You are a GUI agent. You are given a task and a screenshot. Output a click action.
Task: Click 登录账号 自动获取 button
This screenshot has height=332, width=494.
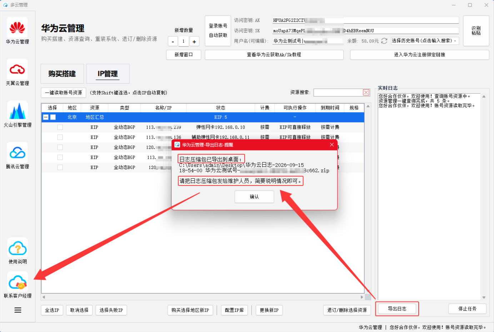click(218, 31)
